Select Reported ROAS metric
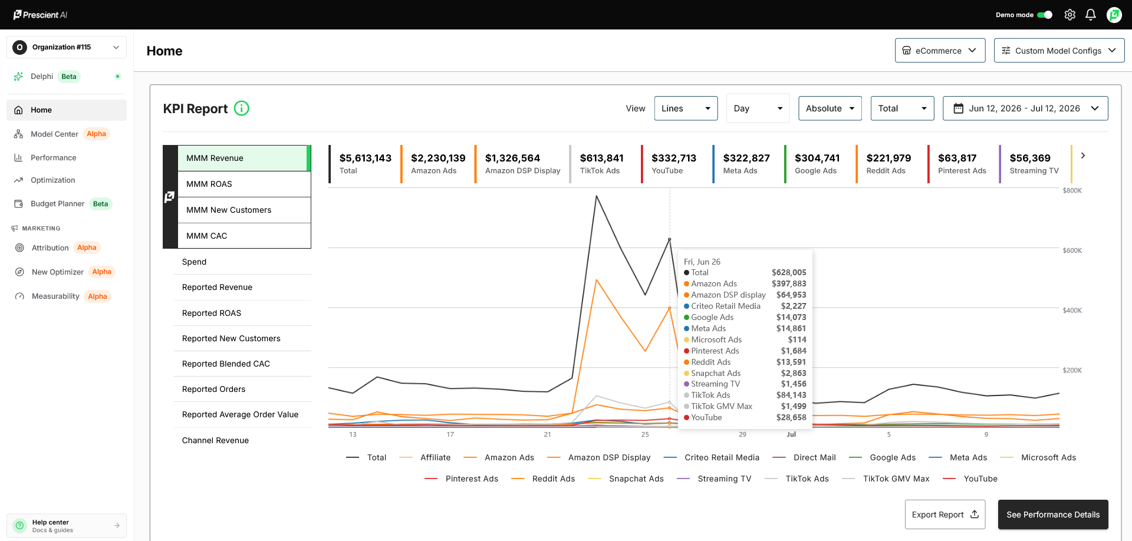Viewport: 1132px width, 541px height. pyautogui.click(x=242, y=313)
